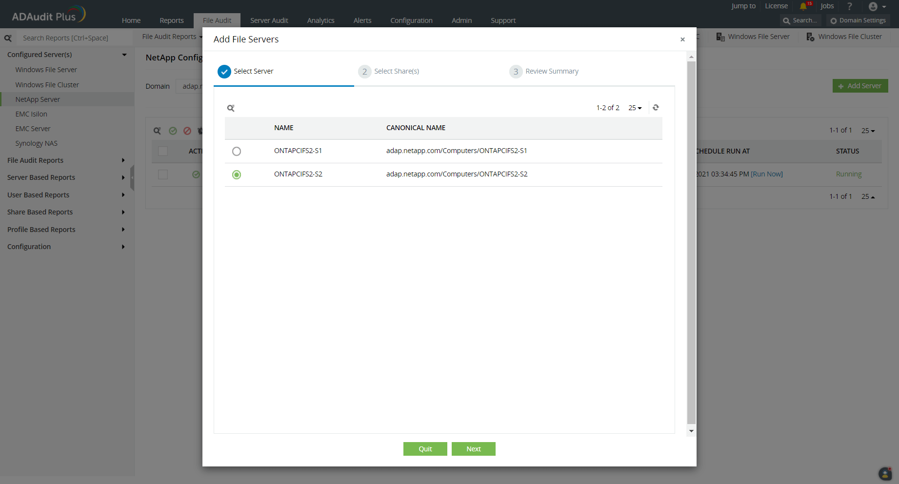Viewport: 899px width, 484px height.
Task: Click the top bar Search magnifier
Action: pos(786,20)
